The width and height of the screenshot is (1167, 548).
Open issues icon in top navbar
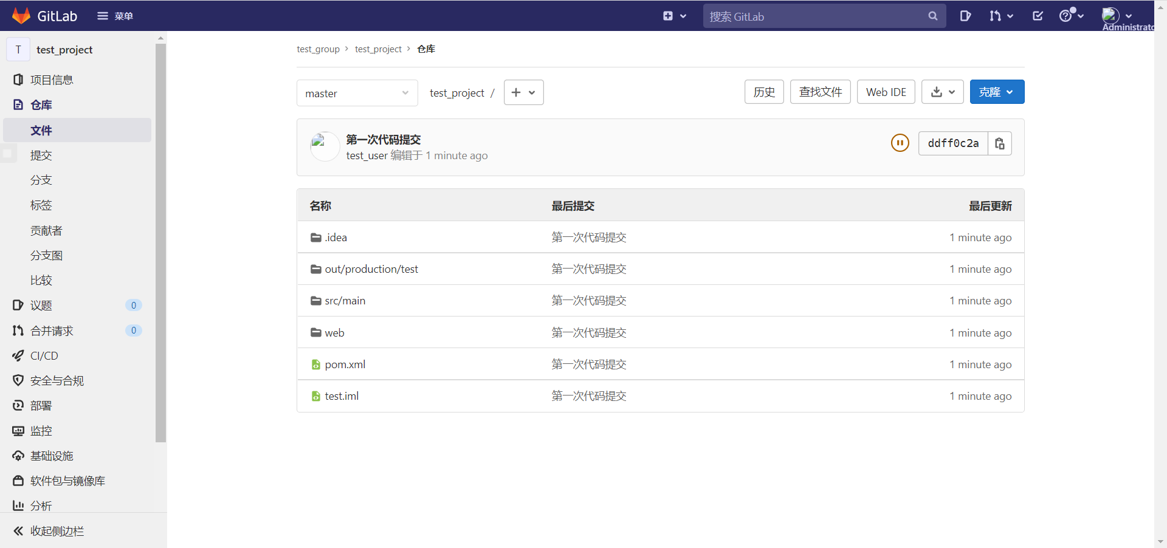coord(965,16)
